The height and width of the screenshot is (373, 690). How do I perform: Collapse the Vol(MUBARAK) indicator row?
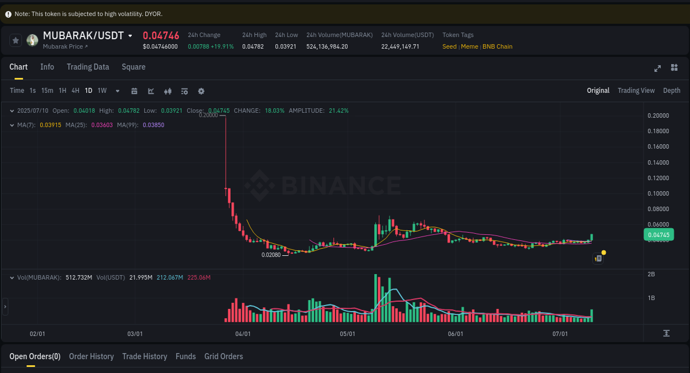coord(12,277)
